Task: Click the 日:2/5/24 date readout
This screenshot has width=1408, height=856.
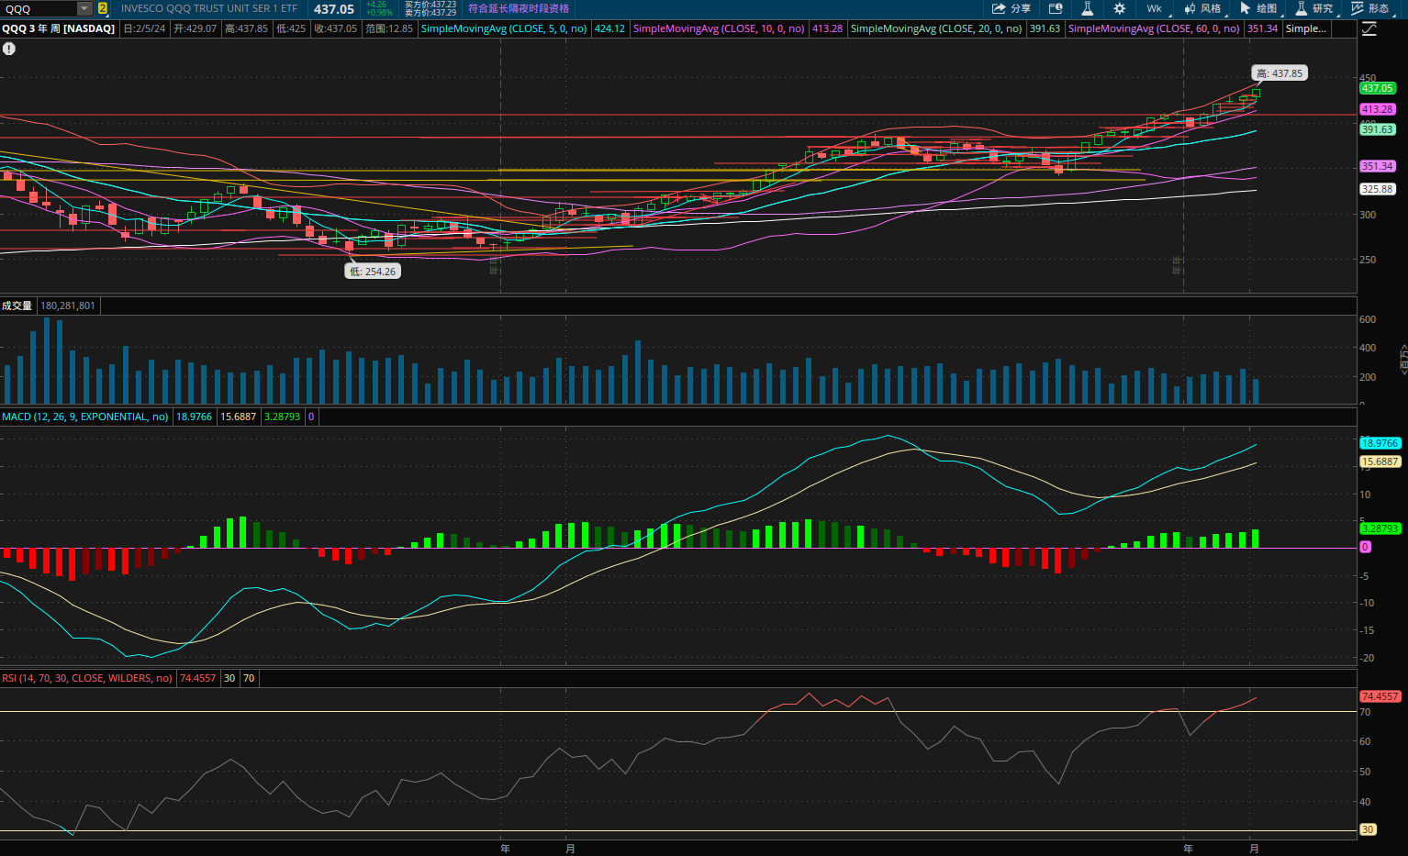Action: (144, 28)
